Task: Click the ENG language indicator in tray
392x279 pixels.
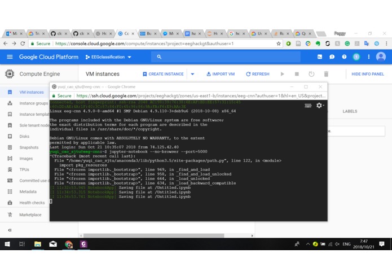Action: (346, 244)
